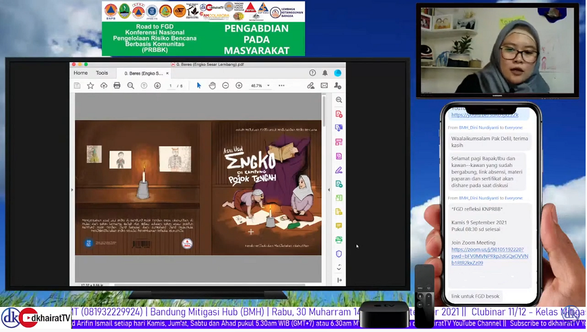Bookmark the PDF with the star icon
Viewport: 587px width, 332px height.
point(90,86)
